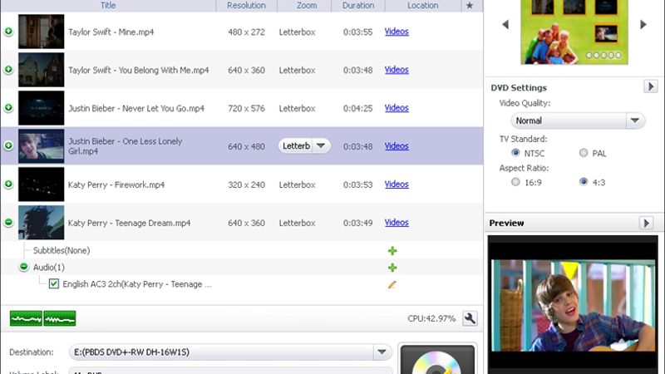Expand Katy Perry - Firework.mp4 row
Screen dimensions: 665x374
pyautogui.click(x=8, y=184)
